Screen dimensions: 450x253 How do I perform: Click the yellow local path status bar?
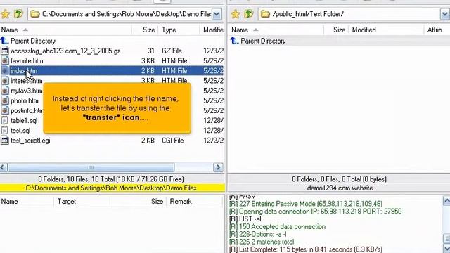coord(112,188)
